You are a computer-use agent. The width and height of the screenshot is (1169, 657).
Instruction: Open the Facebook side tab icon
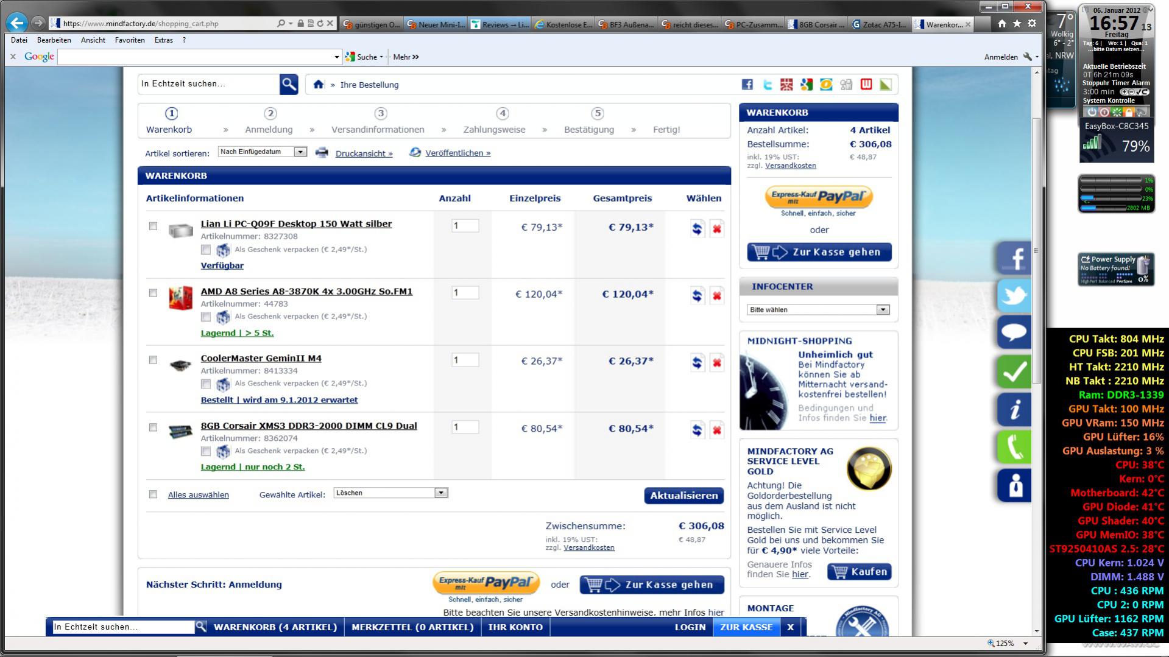pyautogui.click(x=1014, y=258)
